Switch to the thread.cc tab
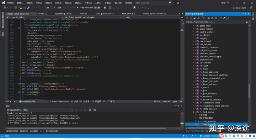 pyautogui.click(x=42, y=14)
